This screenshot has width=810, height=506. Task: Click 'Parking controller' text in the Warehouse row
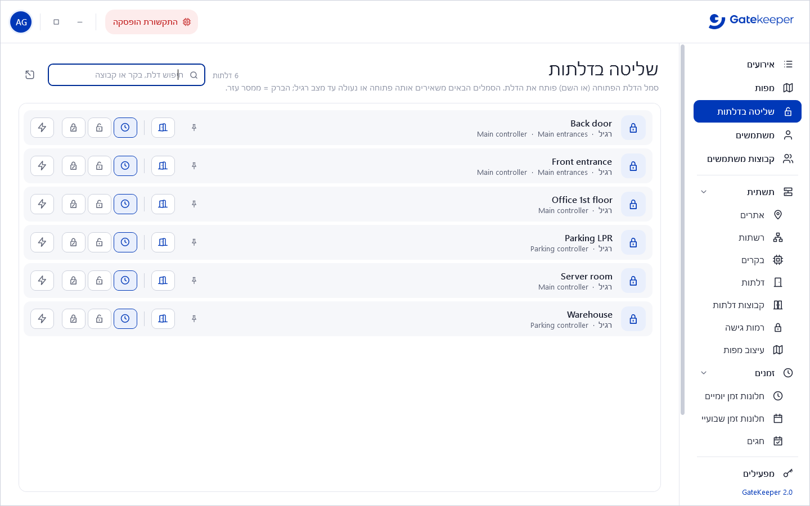pos(559,326)
